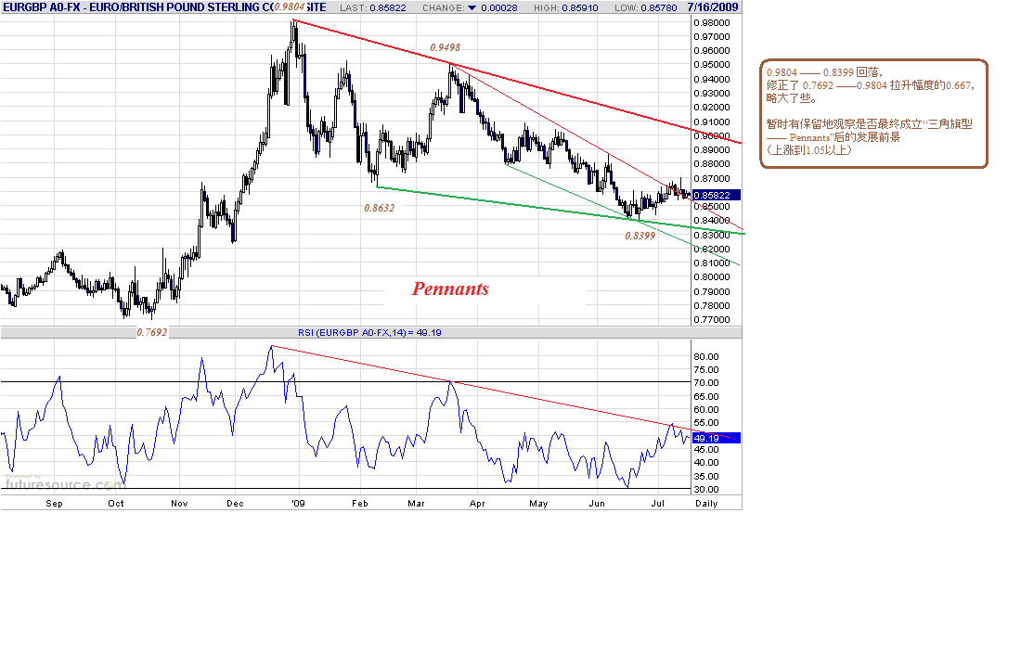Click the annotation line starting 0.9804 —— 0.8399 回落
Image resolution: width=1021 pixels, height=654 pixels.
[x=824, y=72]
